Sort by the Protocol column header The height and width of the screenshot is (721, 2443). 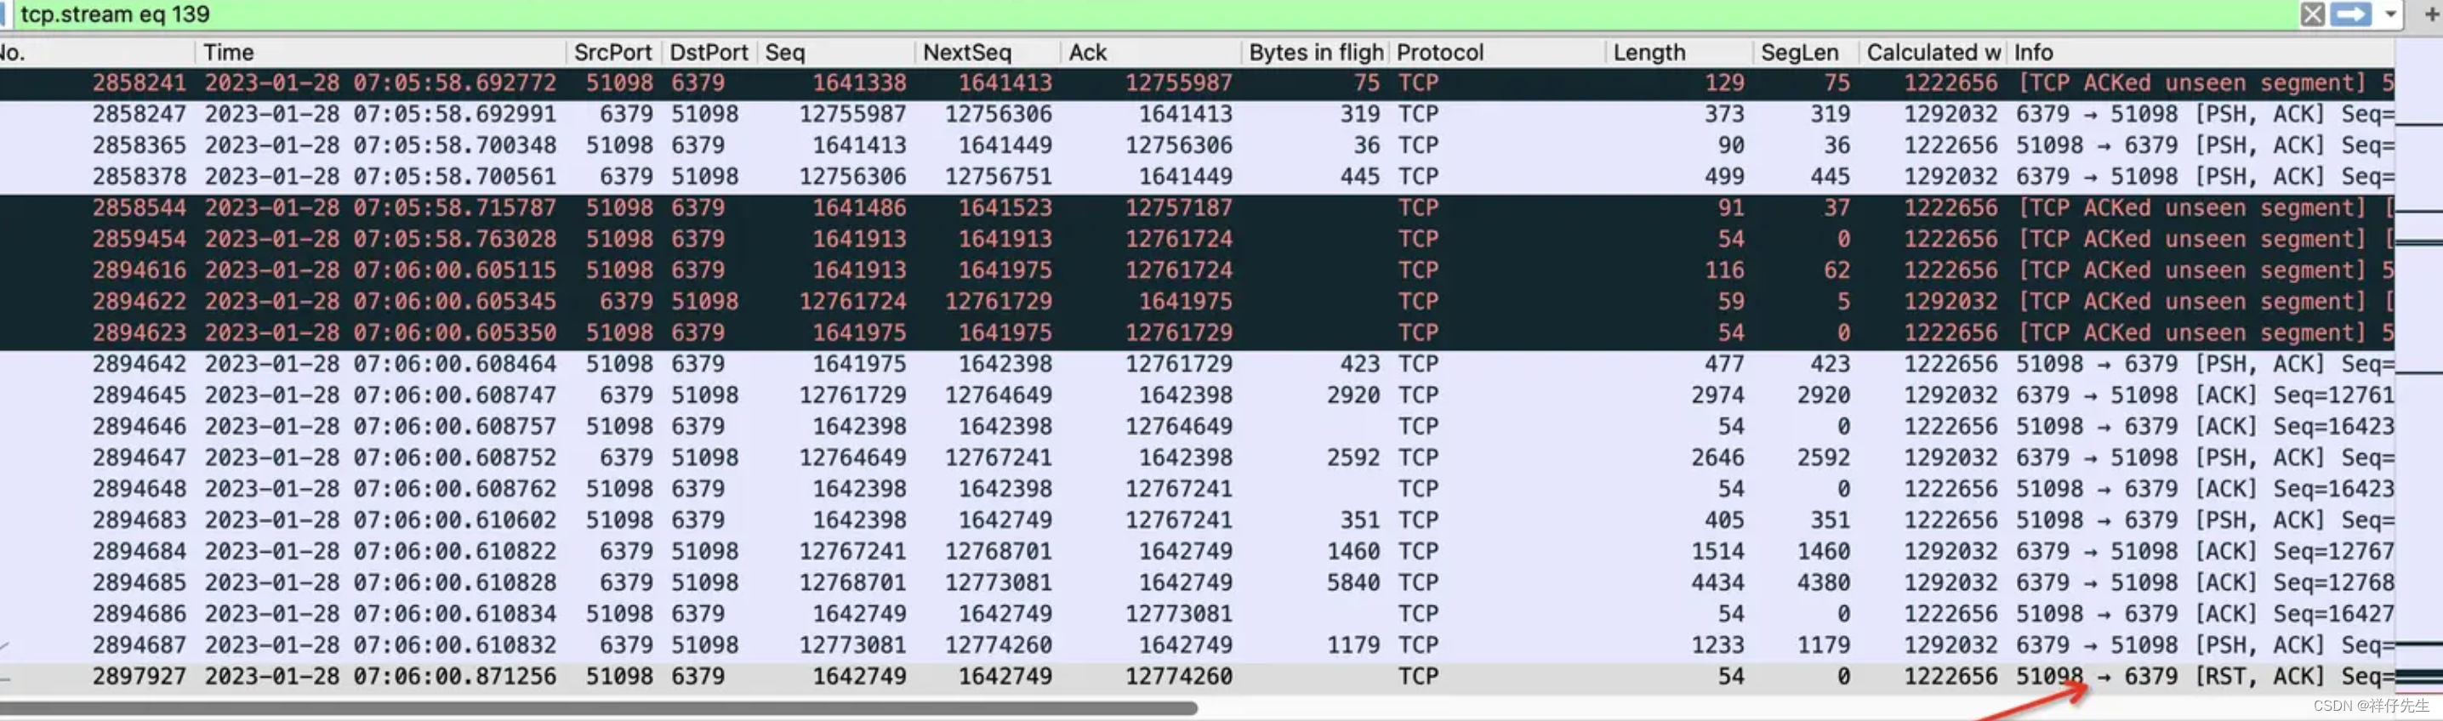(x=1496, y=52)
